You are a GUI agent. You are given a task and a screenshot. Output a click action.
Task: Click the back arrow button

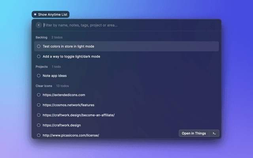[x=39, y=25]
